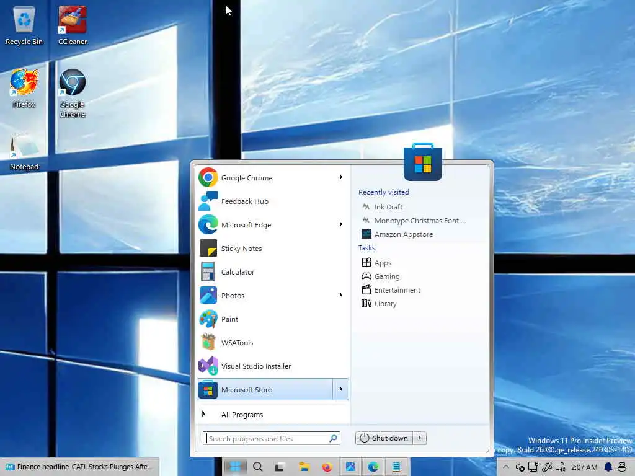Open quick settings sliders tray icon
The height and width of the screenshot is (476, 635).
click(x=561, y=467)
